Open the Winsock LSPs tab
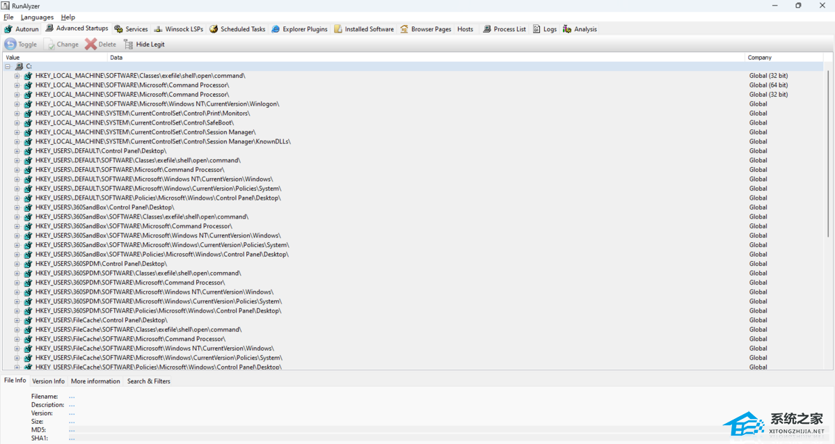Screen dimensions: 835x444 coord(178,29)
